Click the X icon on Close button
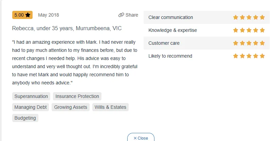The image size is (279, 141). click(135, 138)
